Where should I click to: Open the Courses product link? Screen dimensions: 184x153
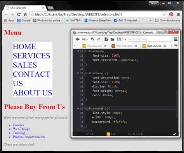point(18,125)
